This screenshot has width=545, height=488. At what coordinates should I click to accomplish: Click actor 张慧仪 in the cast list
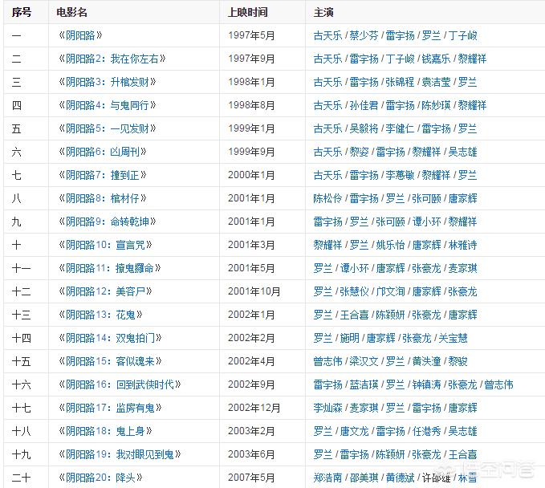point(354,291)
